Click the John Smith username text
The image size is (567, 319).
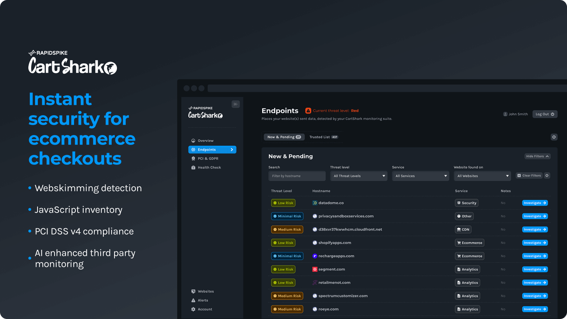click(518, 114)
